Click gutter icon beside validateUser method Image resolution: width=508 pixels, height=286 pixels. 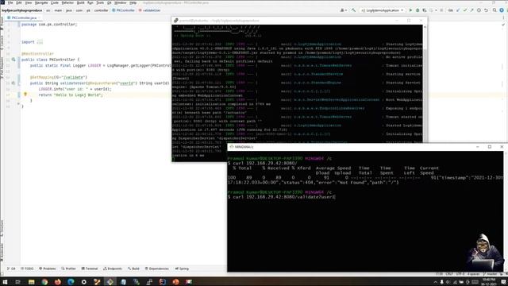tap(13, 83)
